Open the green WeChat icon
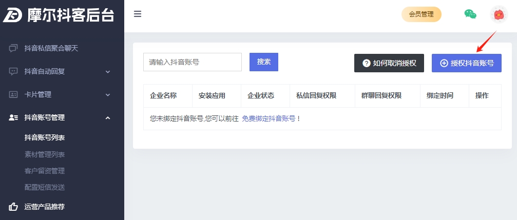The image size is (517, 220). click(x=470, y=14)
